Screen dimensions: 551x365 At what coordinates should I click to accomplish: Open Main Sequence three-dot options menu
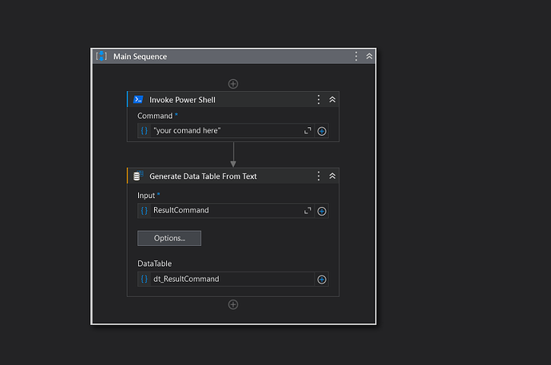(356, 56)
